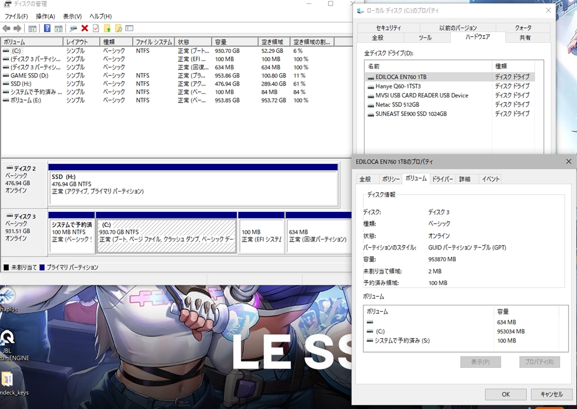
Task: Switch to the クォータ tab
Action: coord(523,28)
